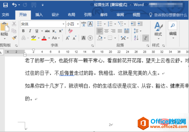
Task: Switch to the 视图 tab
Action: click(x=136, y=15)
